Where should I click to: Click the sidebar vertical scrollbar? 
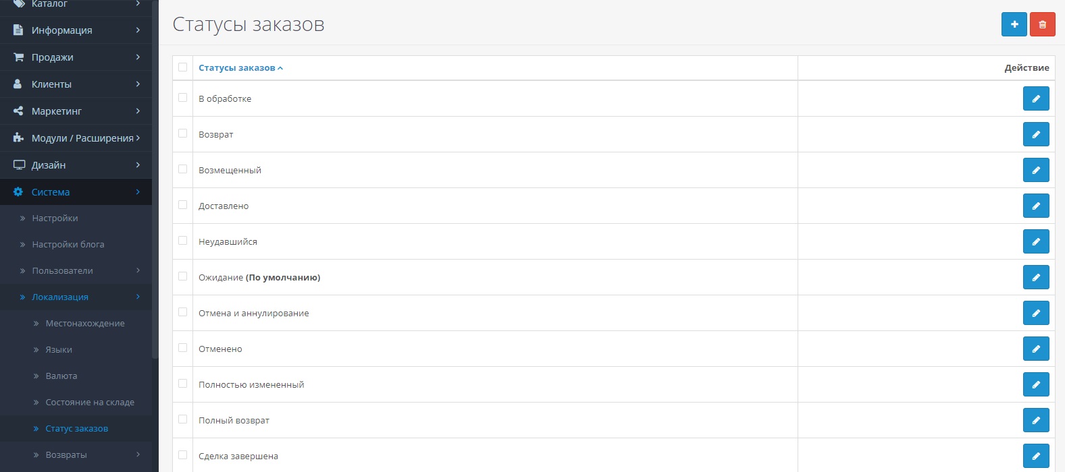pyautogui.click(x=155, y=202)
